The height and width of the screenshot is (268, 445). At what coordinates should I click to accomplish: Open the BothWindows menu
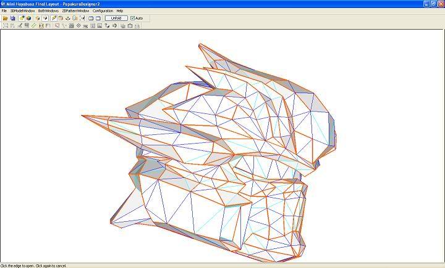(48, 10)
